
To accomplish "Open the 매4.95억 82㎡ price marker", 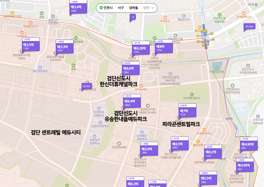I will coord(245,166).
